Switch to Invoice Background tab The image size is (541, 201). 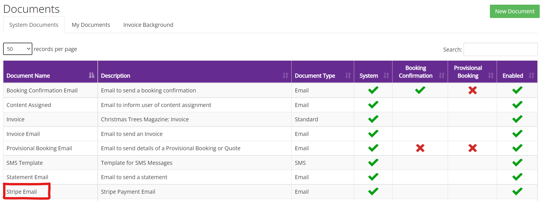coord(148,25)
